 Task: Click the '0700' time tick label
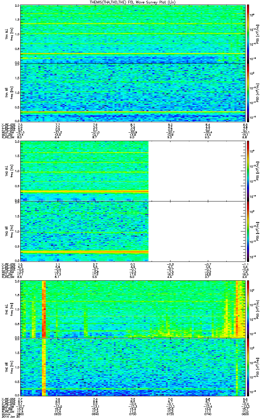(133, 414)
